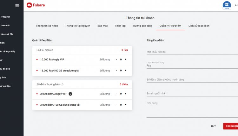
Task: Decrease quantity for 15.000 Fxu/100 GB
Action: (x=116, y=71)
